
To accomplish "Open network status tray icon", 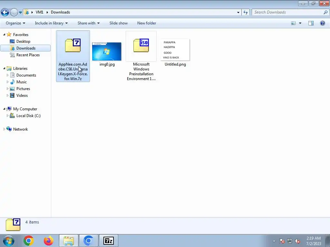I will coord(290,241).
